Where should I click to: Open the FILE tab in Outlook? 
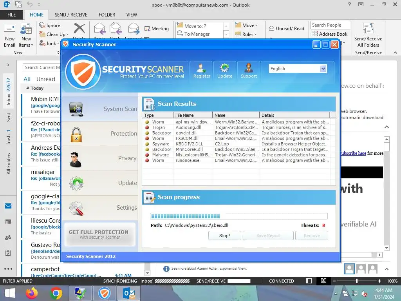[x=11, y=15]
